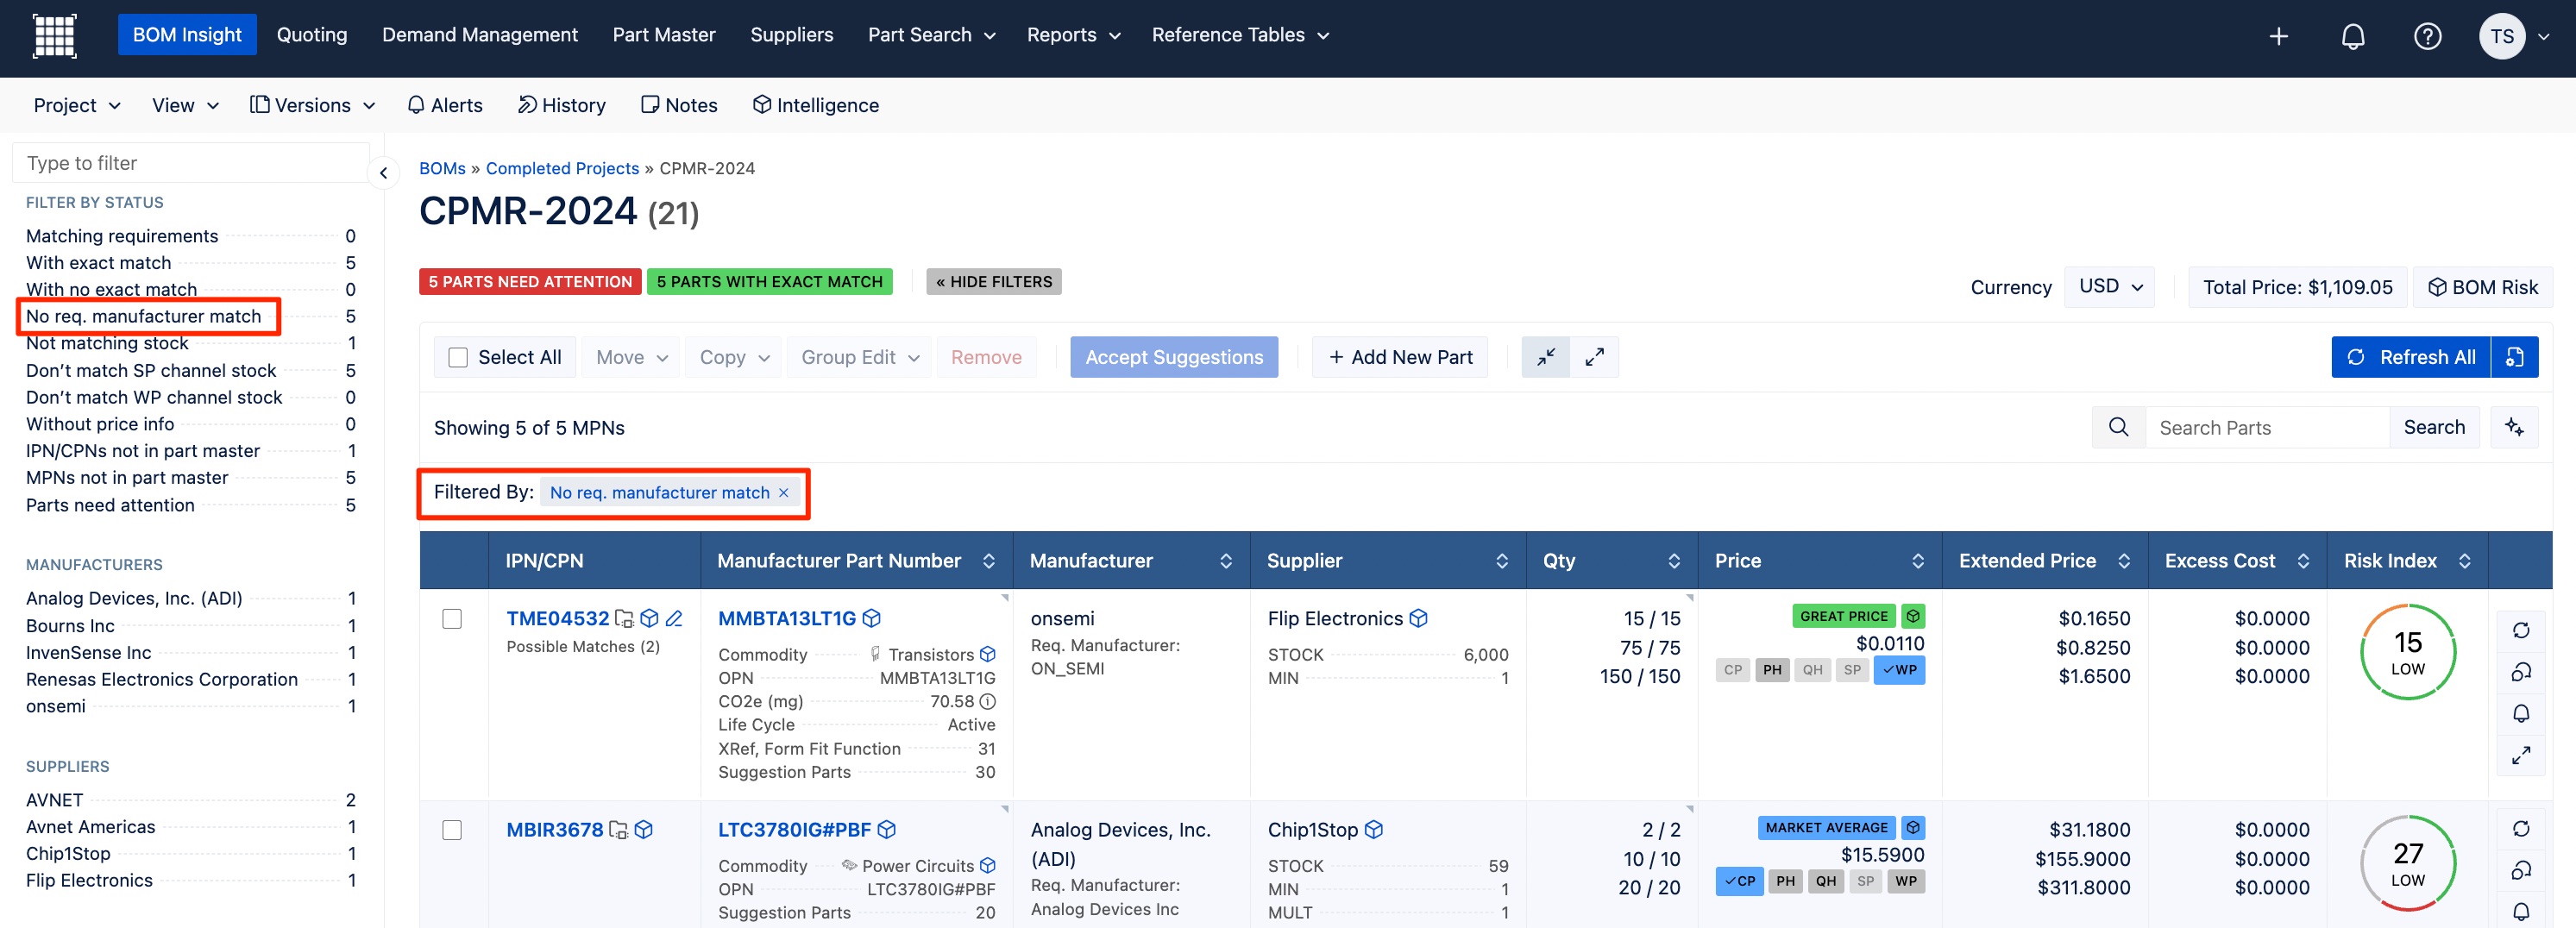Screen dimensions: 2576x928
Task: Open the notifications bell in top bar
Action: 2353,37
